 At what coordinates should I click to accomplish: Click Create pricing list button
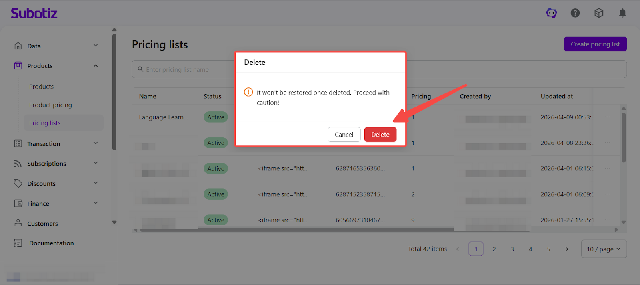(595, 44)
